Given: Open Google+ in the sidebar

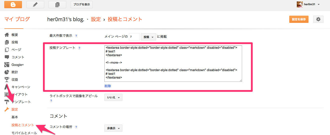Looking at the screenshot, I should (x=17, y=65).
